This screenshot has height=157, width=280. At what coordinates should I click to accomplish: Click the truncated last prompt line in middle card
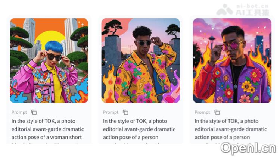(x=132, y=143)
